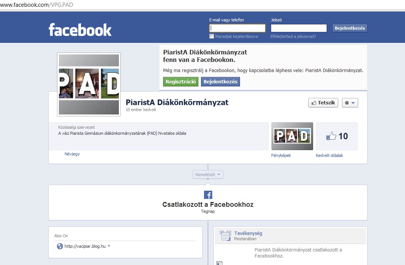Click the 'Tegnap' date text
This screenshot has width=405, height=265.
[208, 211]
